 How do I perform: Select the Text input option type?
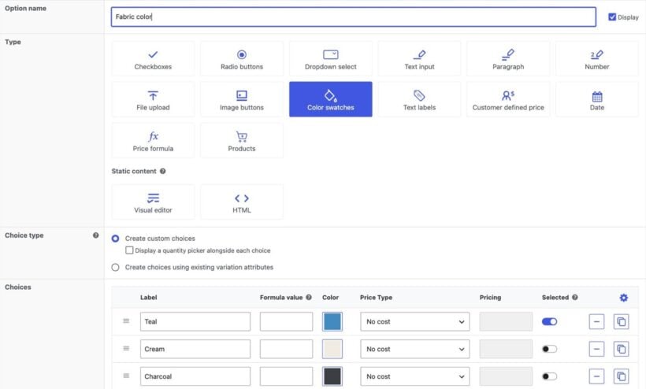pyautogui.click(x=419, y=58)
